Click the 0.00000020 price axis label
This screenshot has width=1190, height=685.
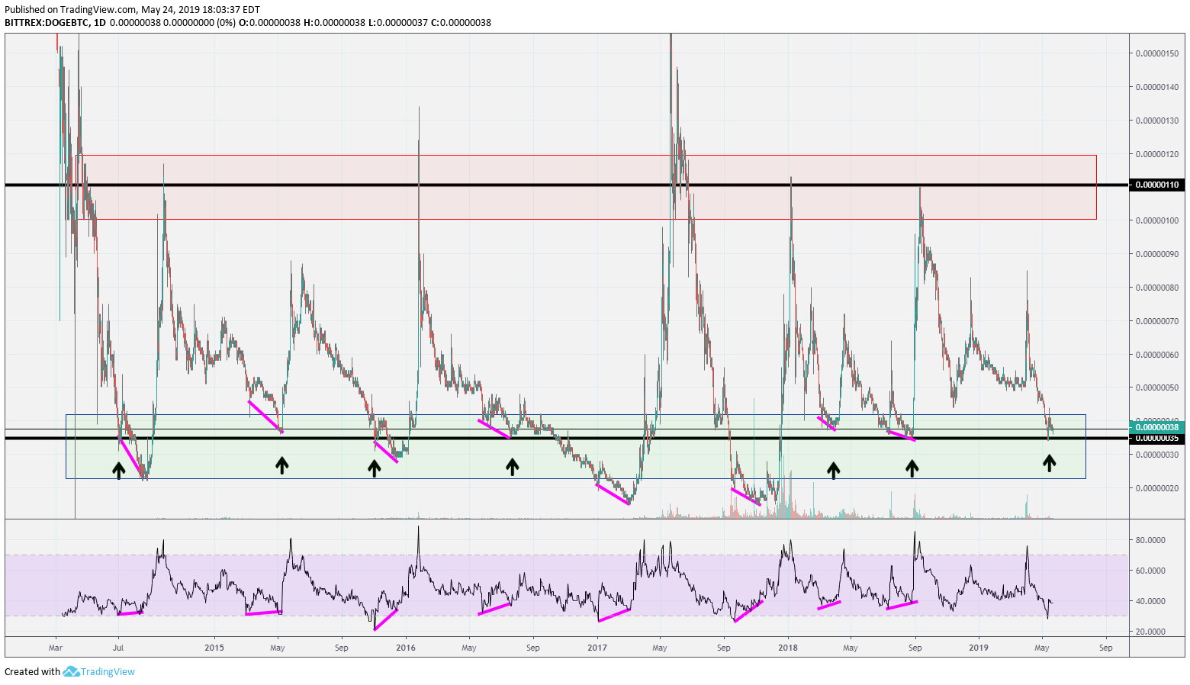pos(1157,488)
